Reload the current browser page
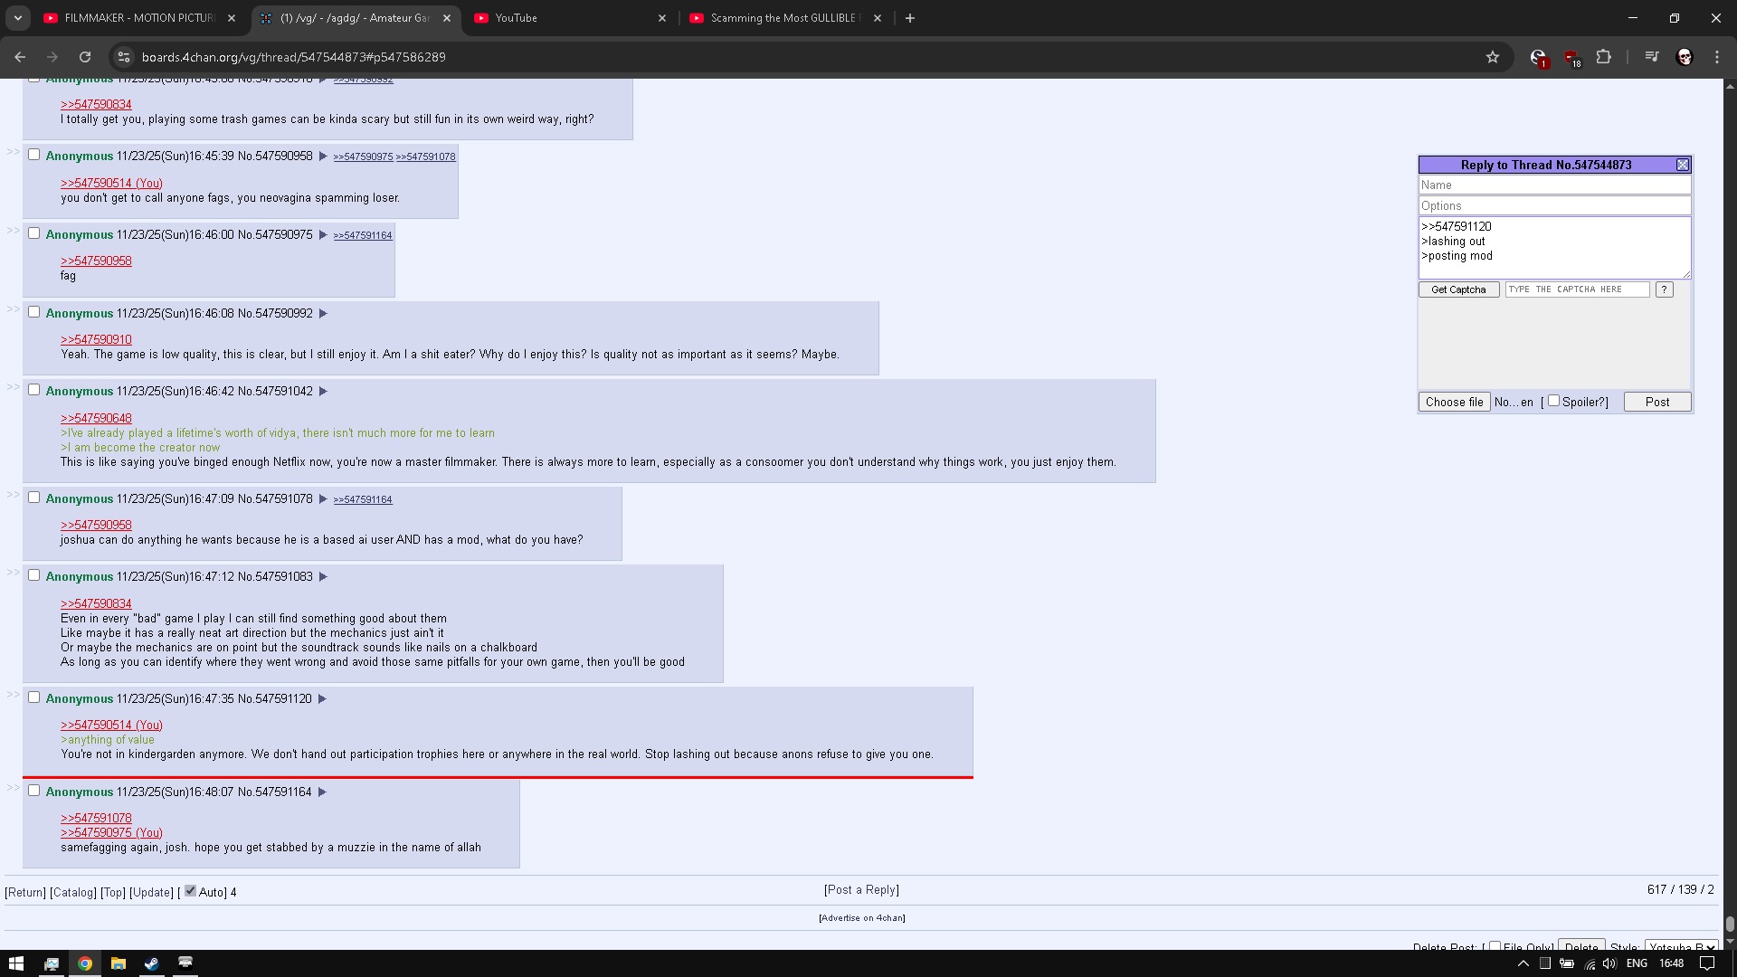1737x977 pixels. (x=85, y=57)
